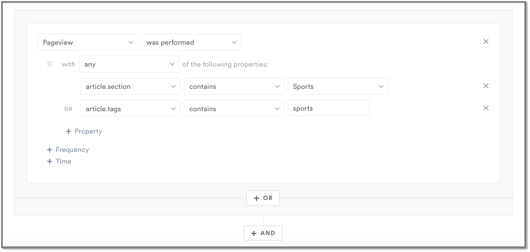Delete the article.section property row
Screen dimensions: 530x252
486,86
